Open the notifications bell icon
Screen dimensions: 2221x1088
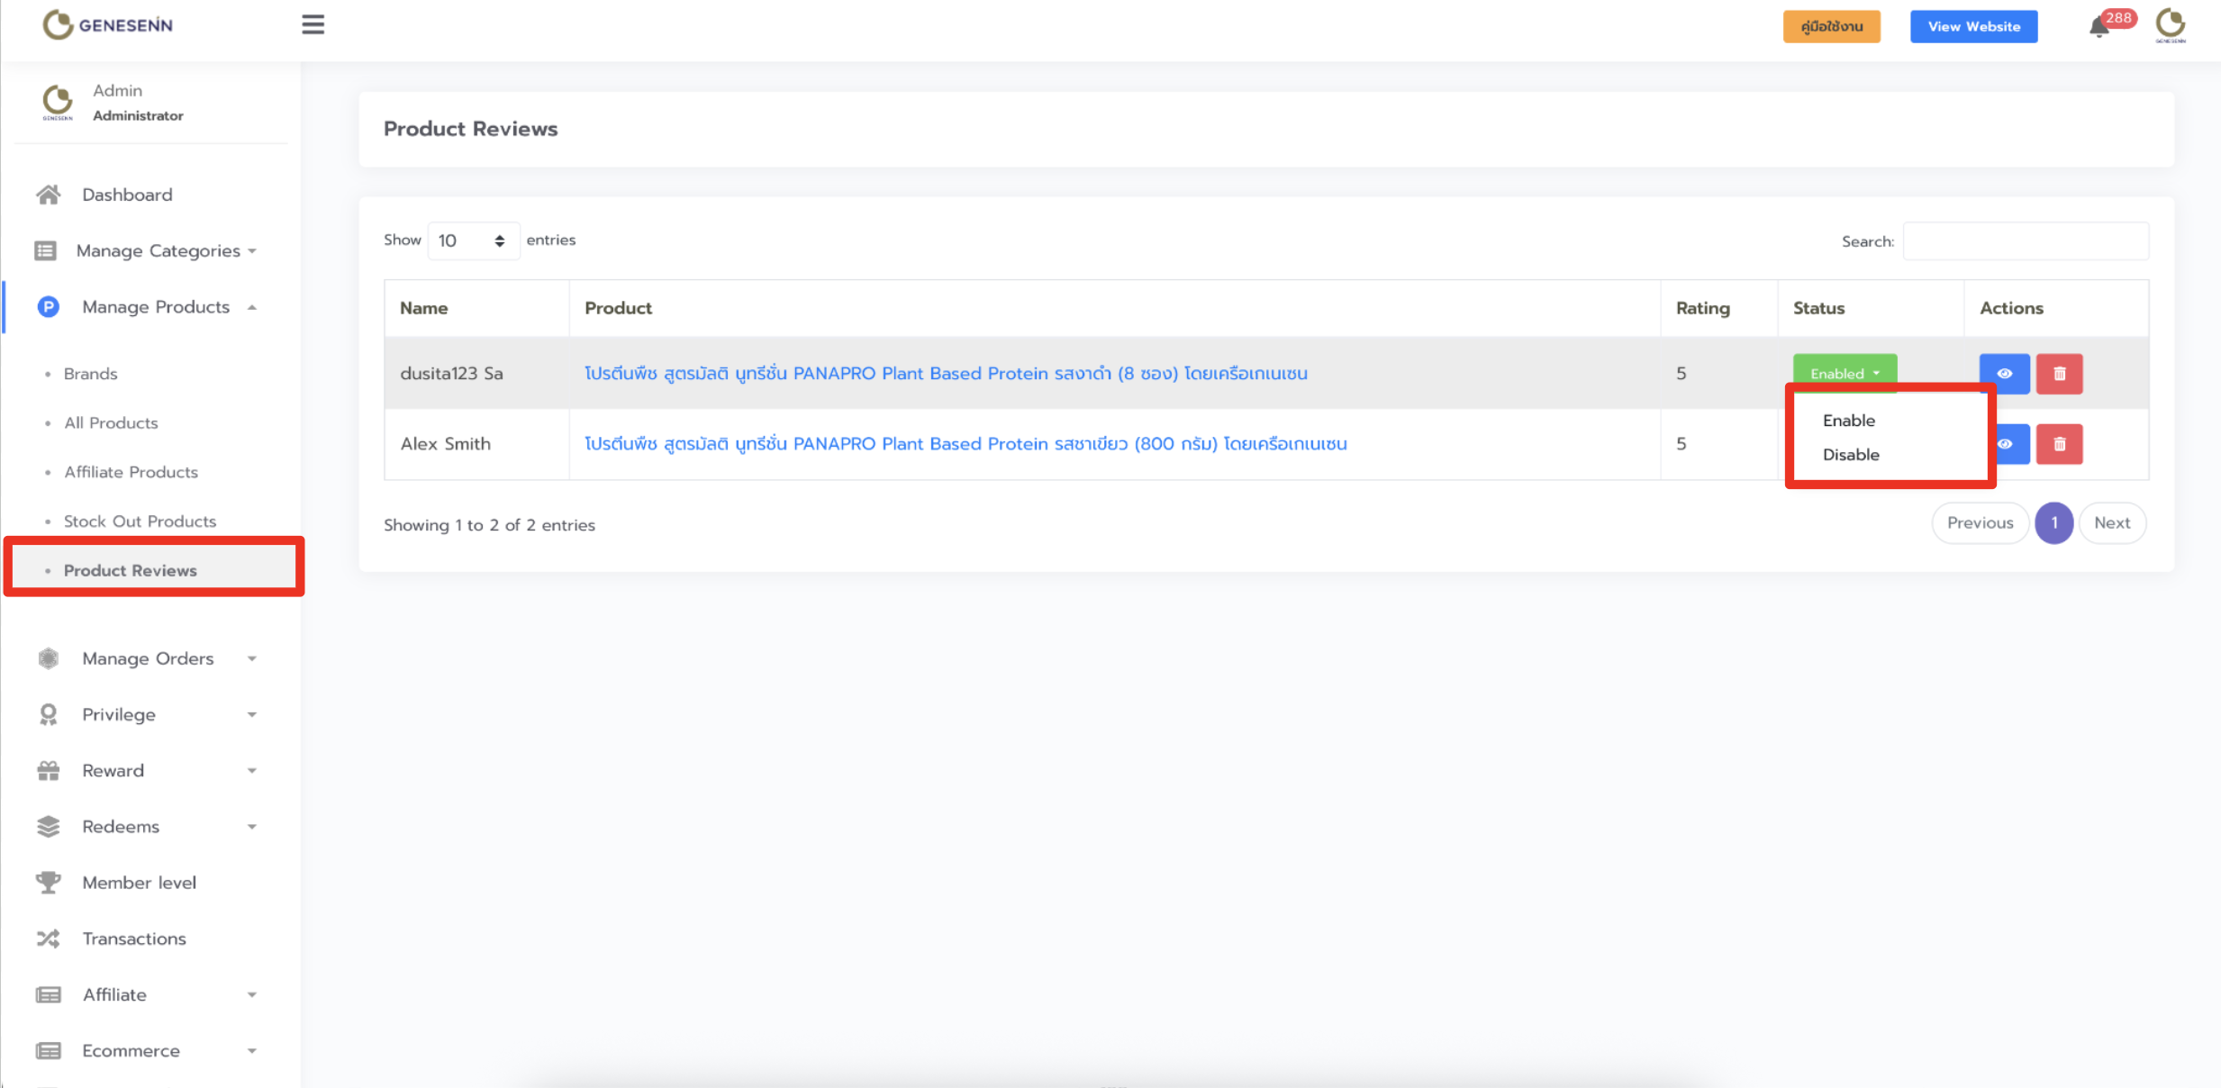coord(2099,27)
